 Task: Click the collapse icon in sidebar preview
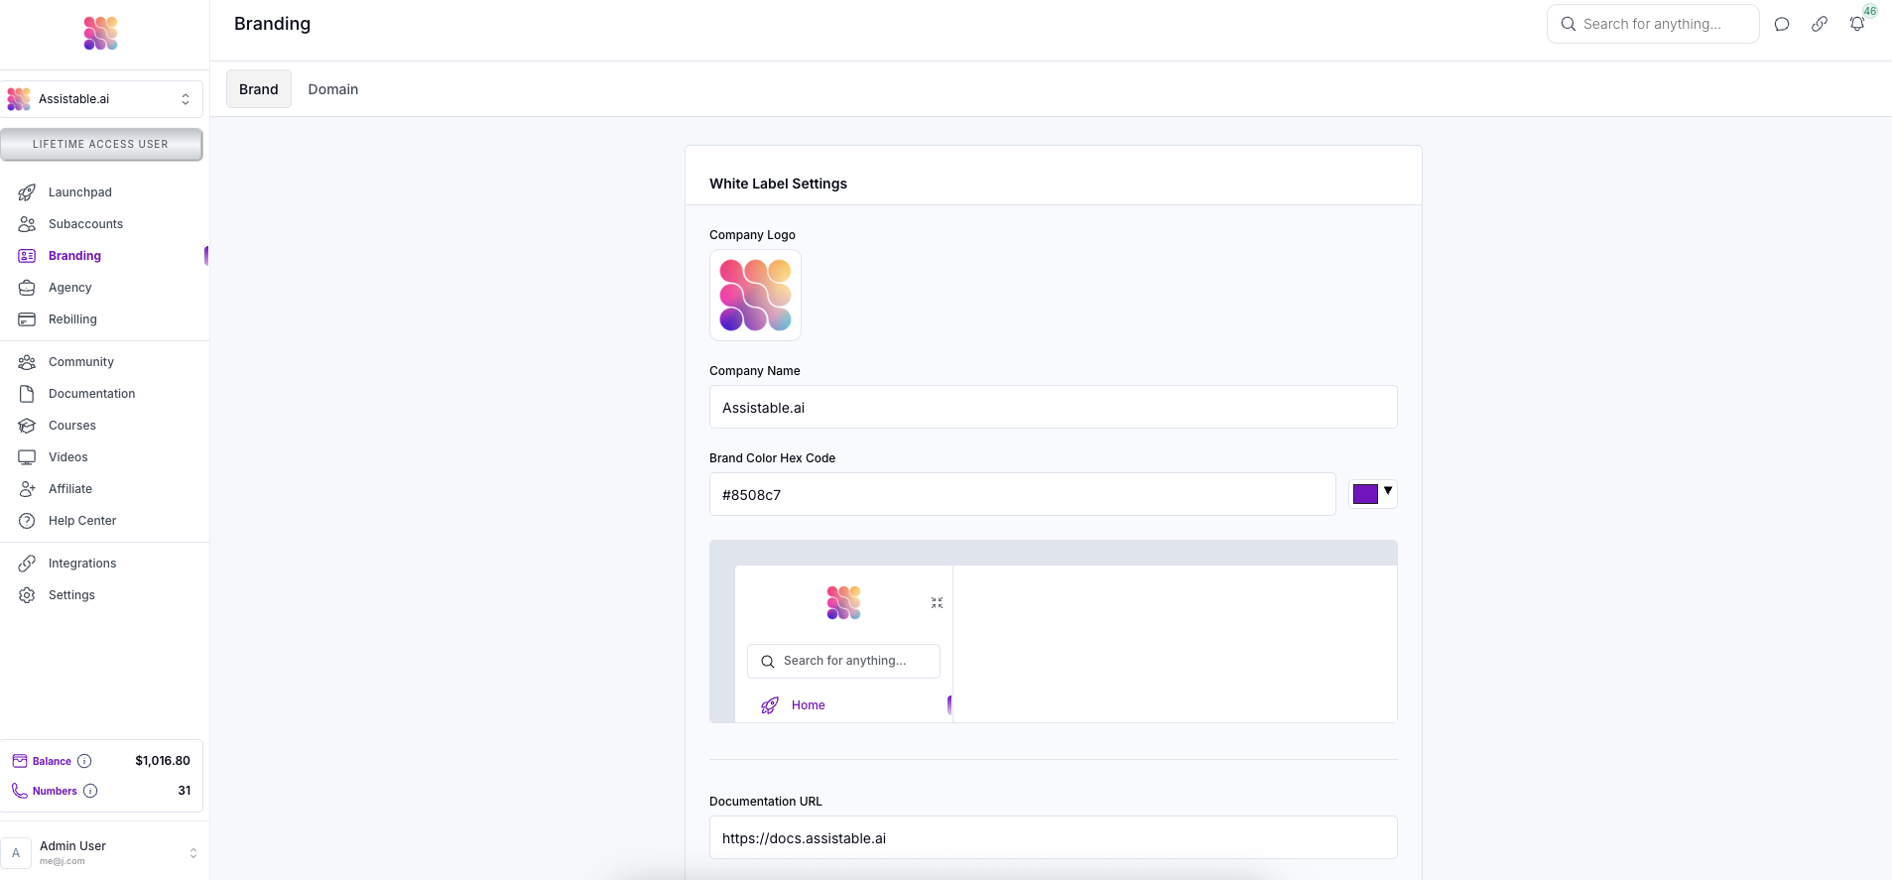coord(937,603)
